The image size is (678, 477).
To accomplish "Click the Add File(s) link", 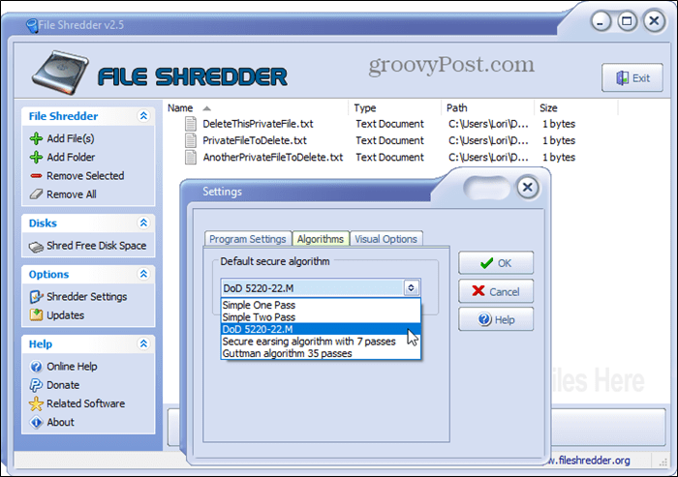I will [71, 138].
